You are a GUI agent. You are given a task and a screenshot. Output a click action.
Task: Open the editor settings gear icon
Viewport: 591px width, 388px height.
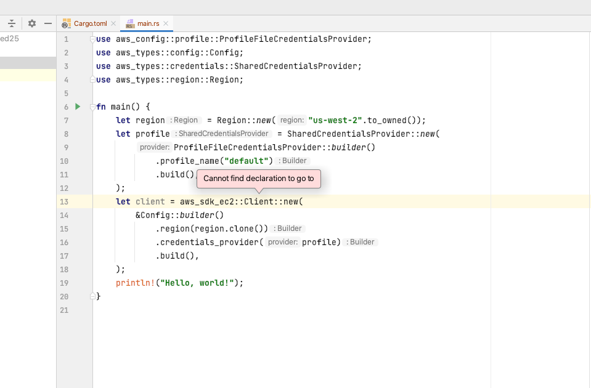click(32, 23)
